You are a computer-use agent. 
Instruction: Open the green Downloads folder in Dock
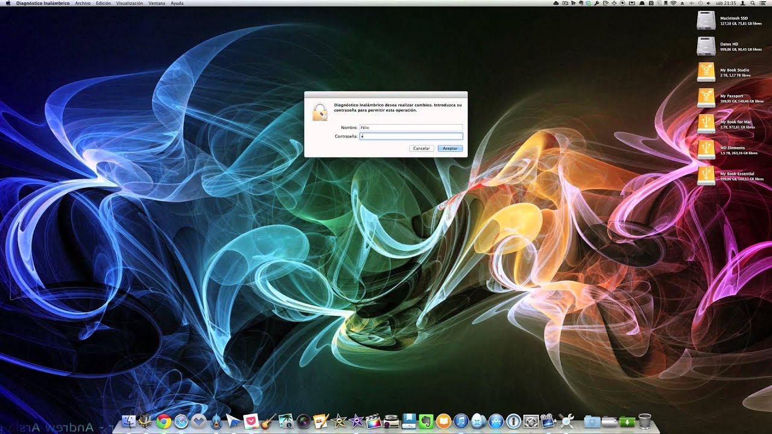tap(627, 421)
